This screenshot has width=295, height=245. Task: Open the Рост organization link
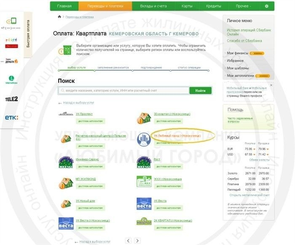(157, 159)
